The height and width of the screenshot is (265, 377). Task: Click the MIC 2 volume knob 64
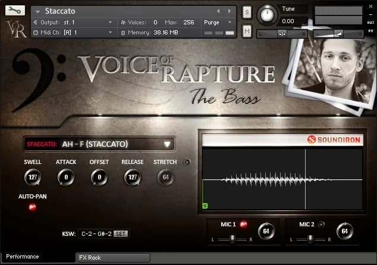coord(344,231)
